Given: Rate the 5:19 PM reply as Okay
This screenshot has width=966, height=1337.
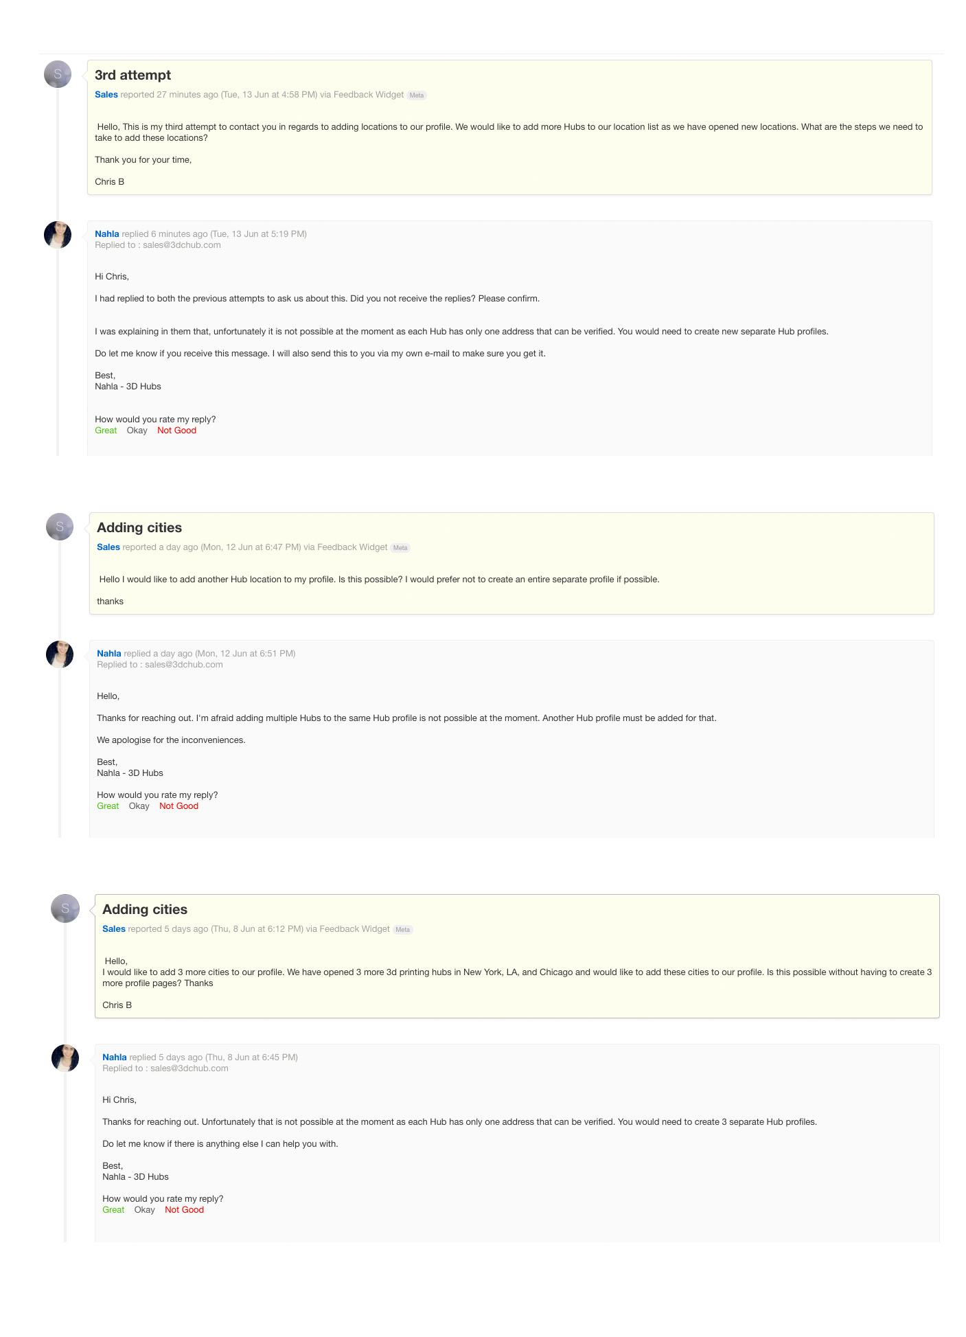Looking at the screenshot, I should click(137, 431).
